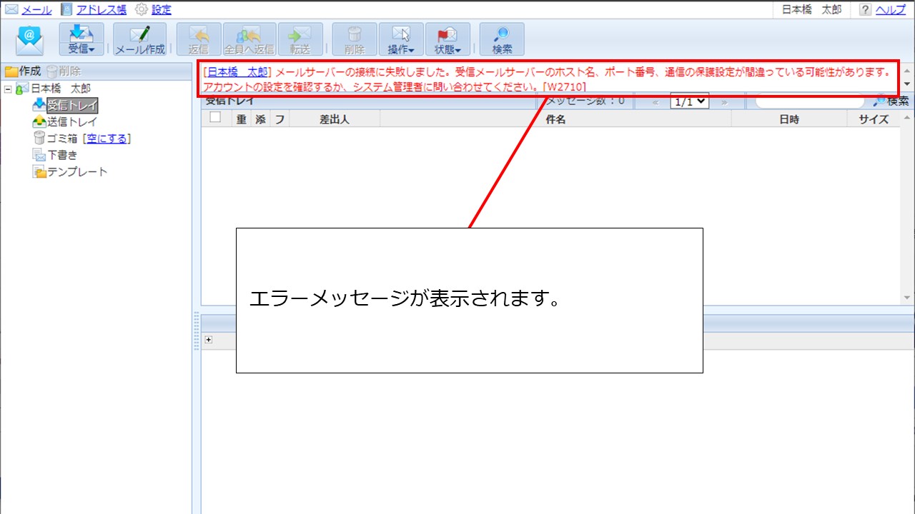Open the 設定 settings link
Viewport: 915px width, 514px height.
(x=162, y=10)
